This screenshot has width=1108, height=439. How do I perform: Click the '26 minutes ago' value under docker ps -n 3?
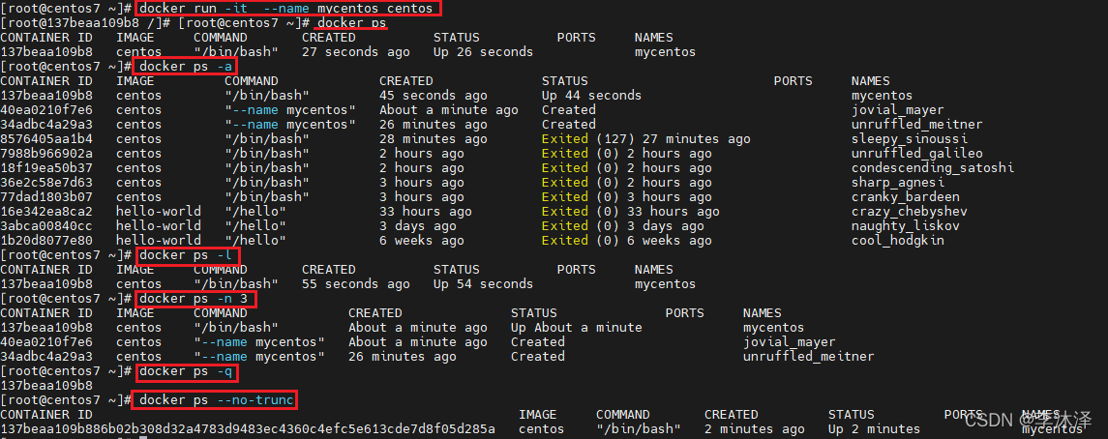tap(403, 357)
